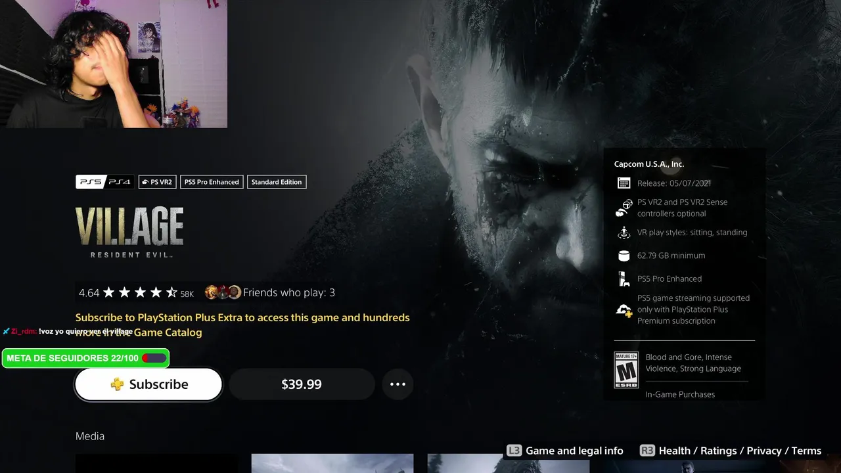Screen dimensions: 841x473
Task: Select the Media section heading
Action: click(x=90, y=436)
